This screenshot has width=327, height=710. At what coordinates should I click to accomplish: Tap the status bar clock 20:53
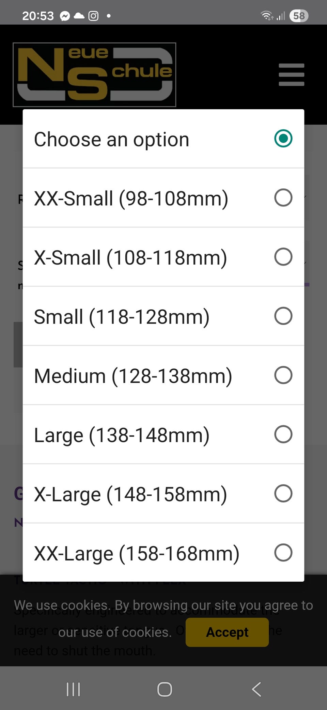coord(38,16)
